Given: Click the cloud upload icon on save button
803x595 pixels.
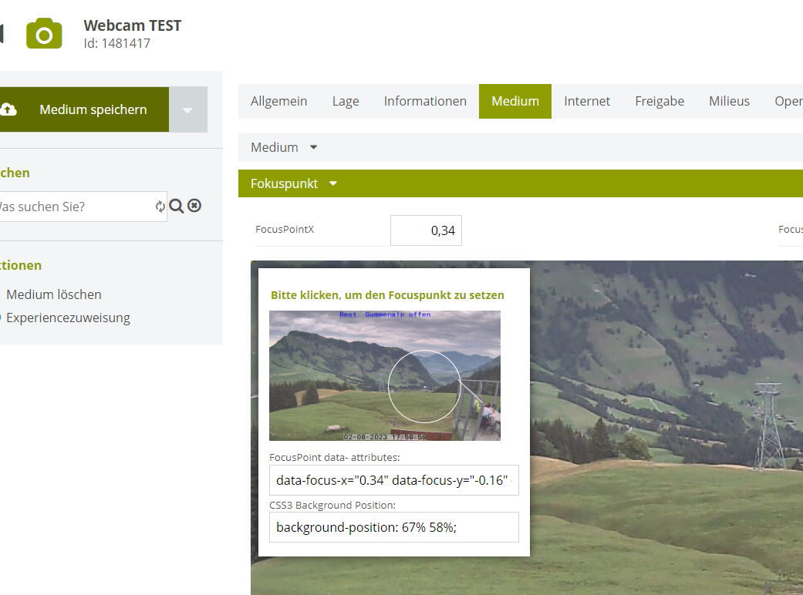Looking at the screenshot, I should tap(8, 109).
